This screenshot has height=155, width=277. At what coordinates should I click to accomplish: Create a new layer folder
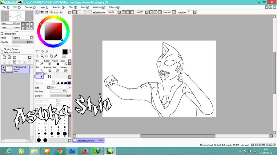(x=15, y=57)
